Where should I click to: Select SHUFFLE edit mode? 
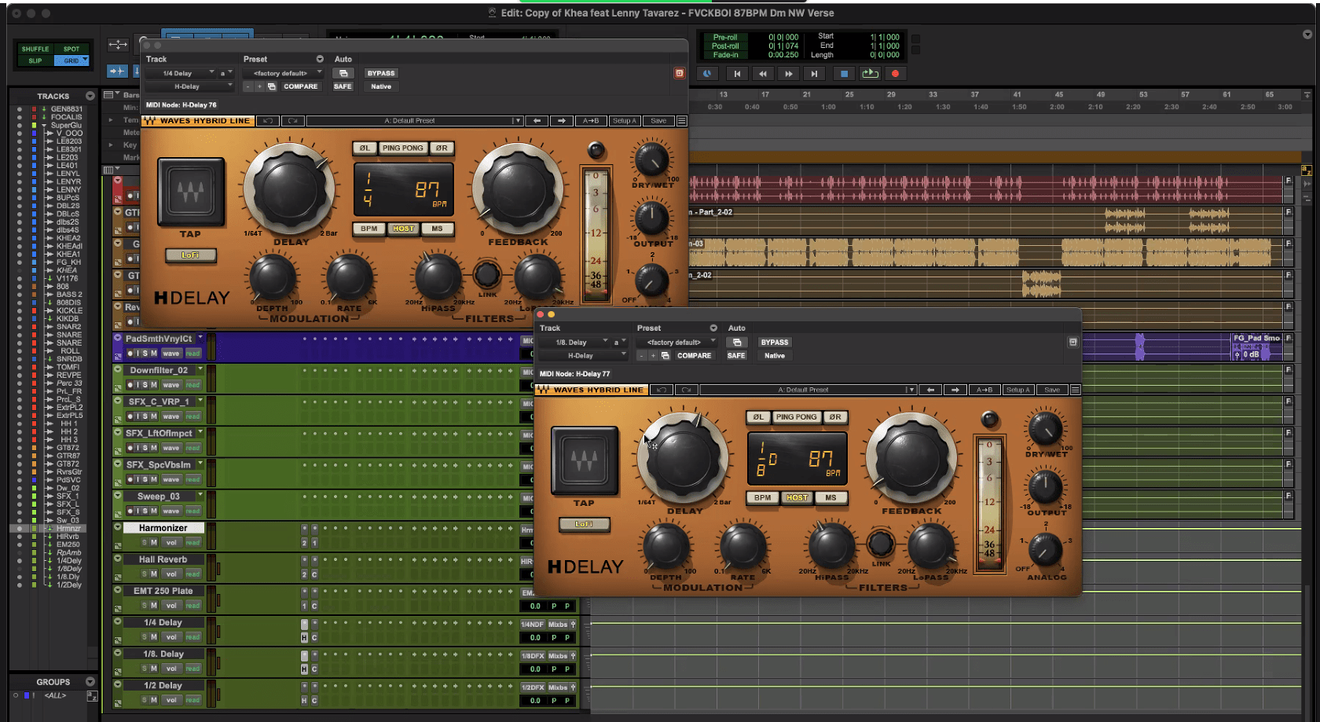pyautogui.click(x=35, y=49)
